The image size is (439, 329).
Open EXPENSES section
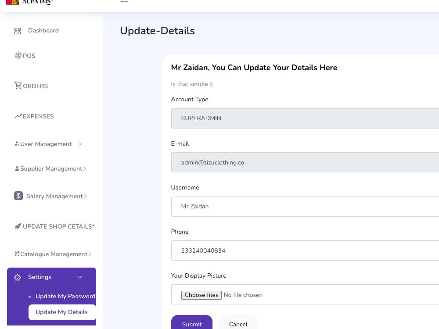click(38, 116)
